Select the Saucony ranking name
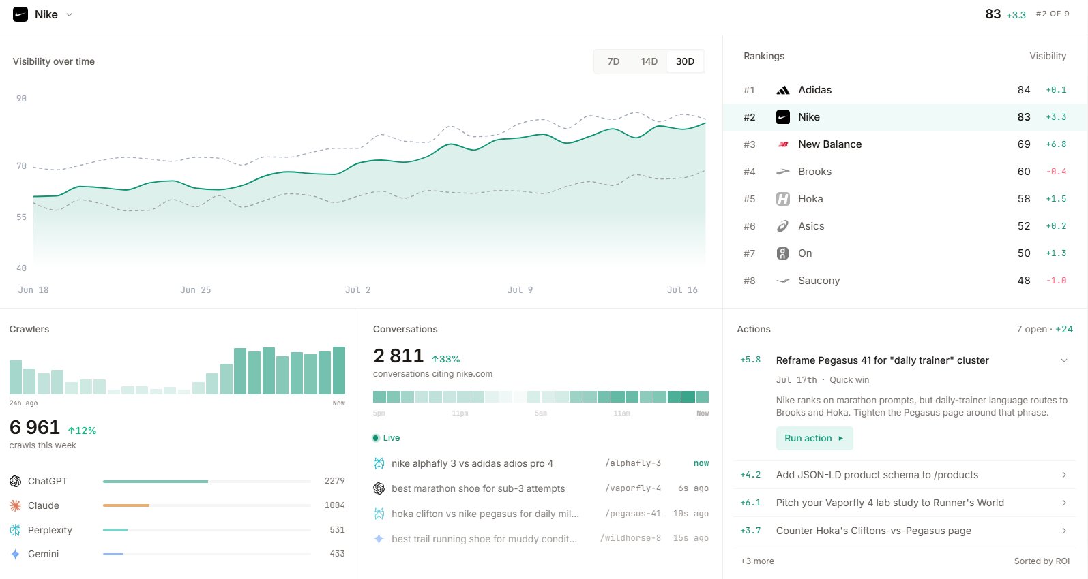 pyautogui.click(x=819, y=281)
